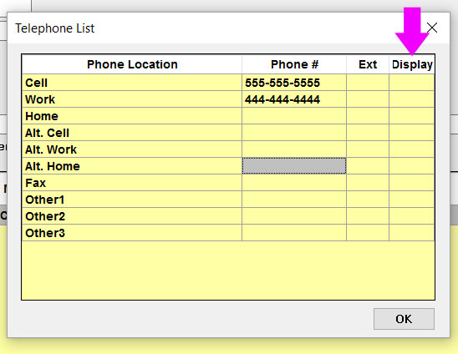Click the highlighted Alt. Home phone cell
458x354 pixels.
click(294, 166)
